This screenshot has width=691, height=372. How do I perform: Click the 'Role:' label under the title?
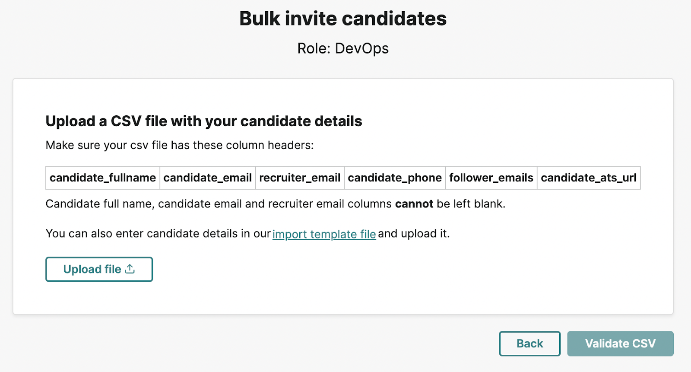[314, 48]
